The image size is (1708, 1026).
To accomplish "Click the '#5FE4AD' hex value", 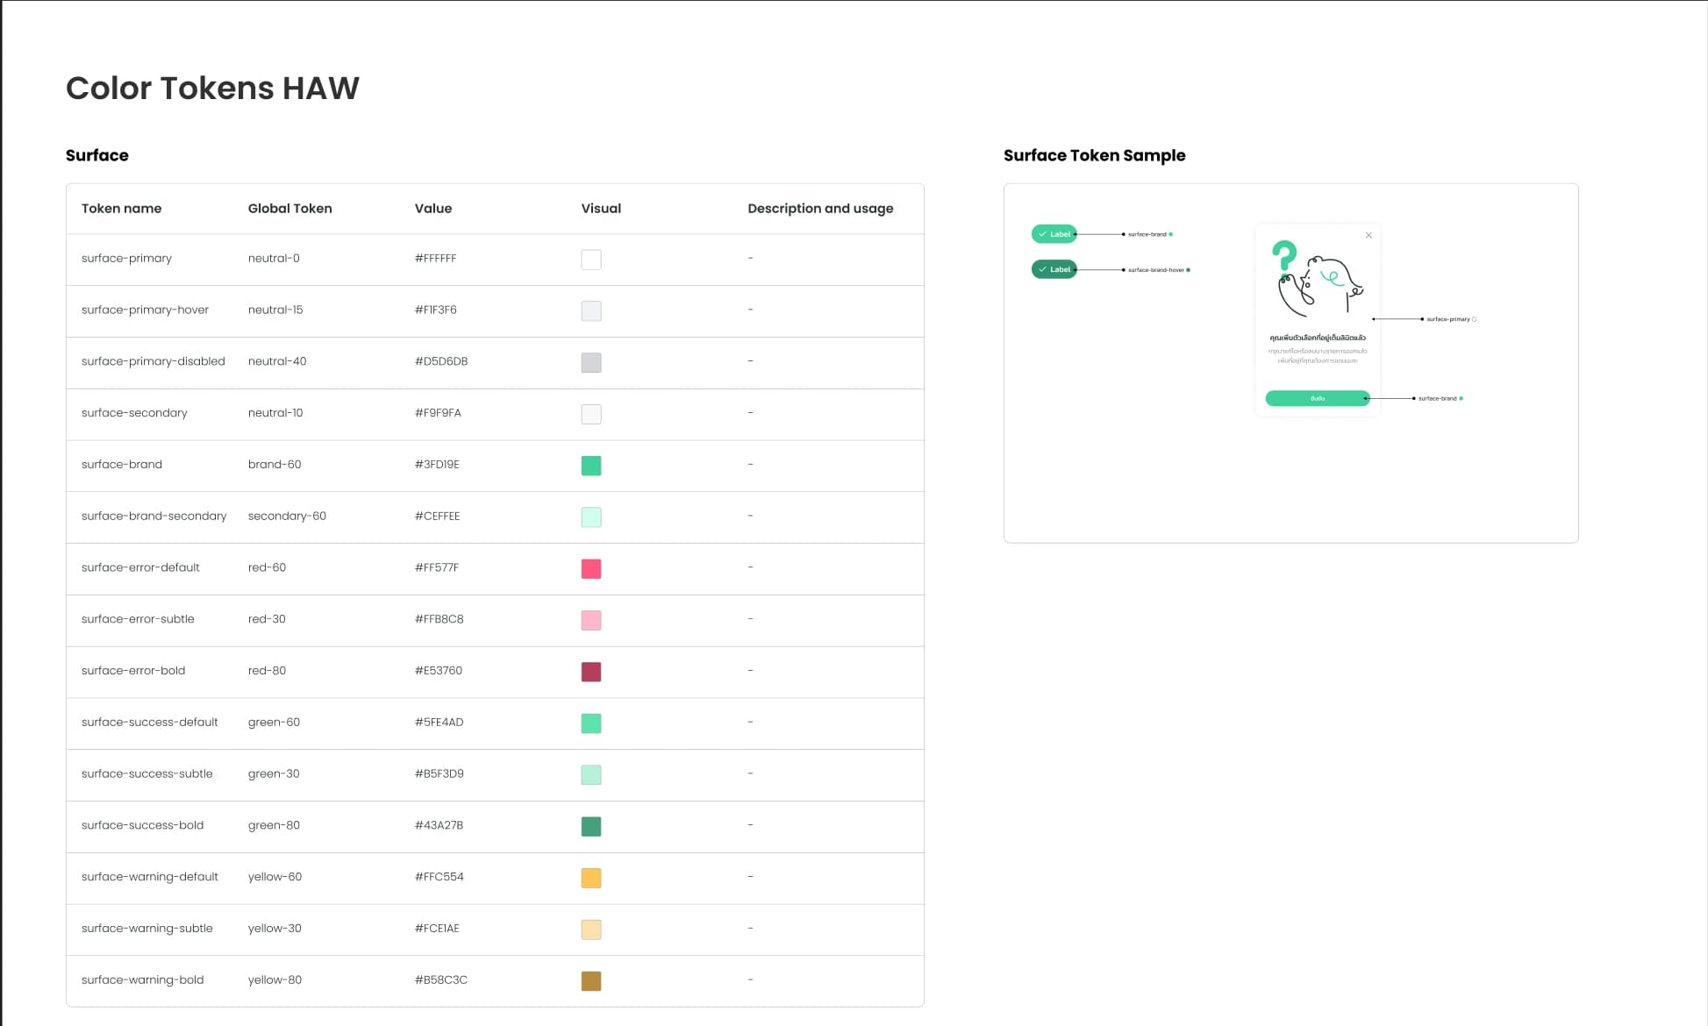I will pyautogui.click(x=439, y=723).
